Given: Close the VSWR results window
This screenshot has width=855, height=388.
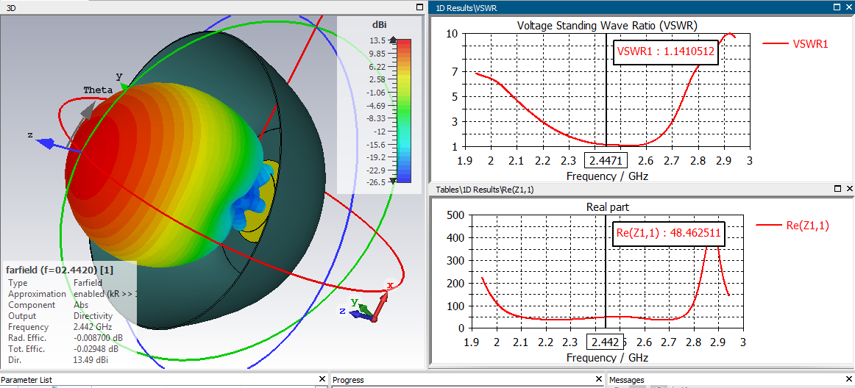Looking at the screenshot, I should (848, 7).
